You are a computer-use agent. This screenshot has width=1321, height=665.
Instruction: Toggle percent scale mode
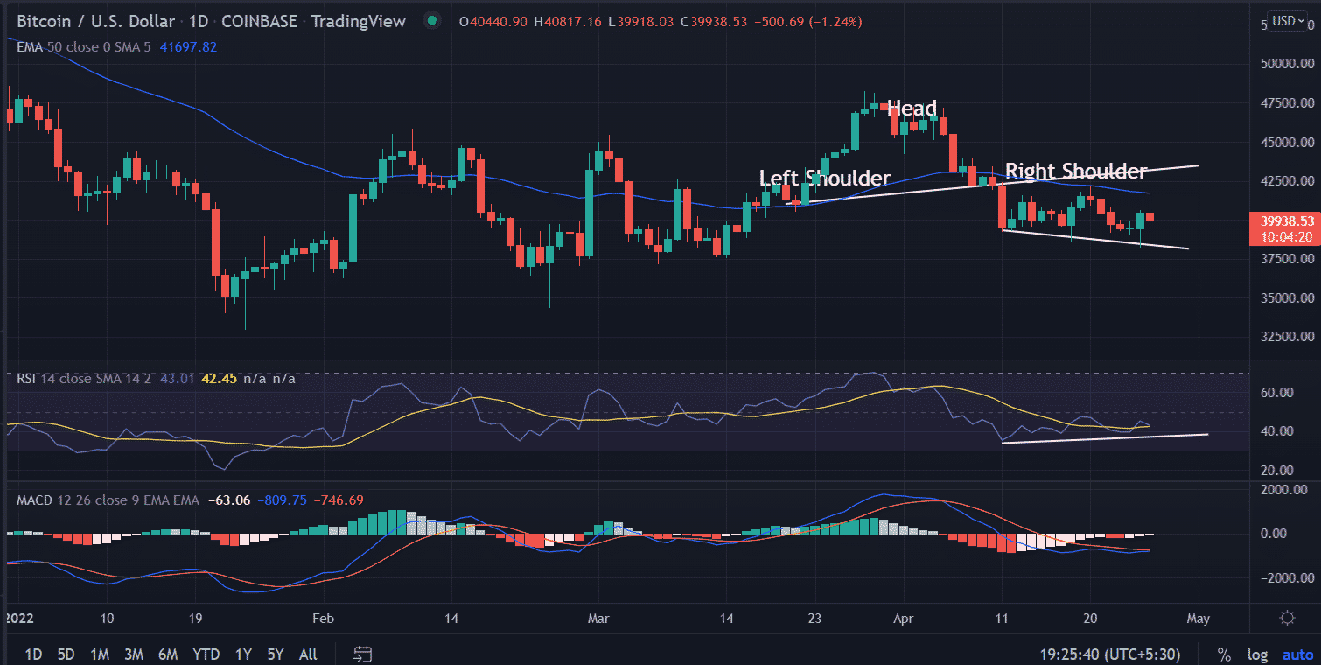tap(1224, 654)
